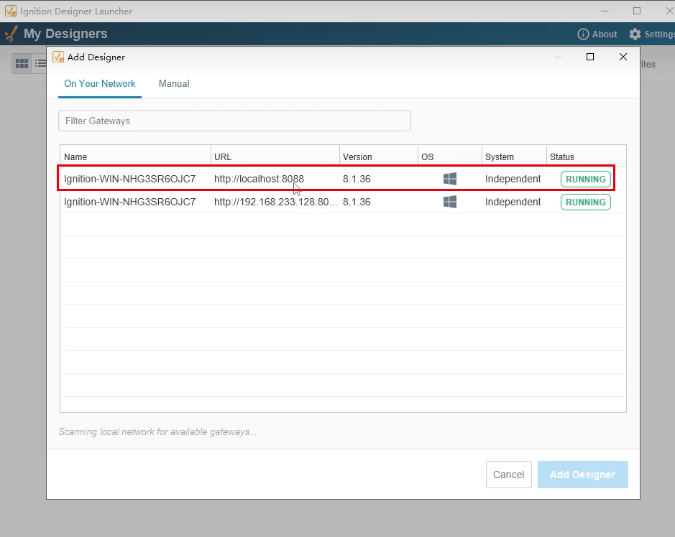
Task: Click the OS column header
Action: tap(449, 157)
